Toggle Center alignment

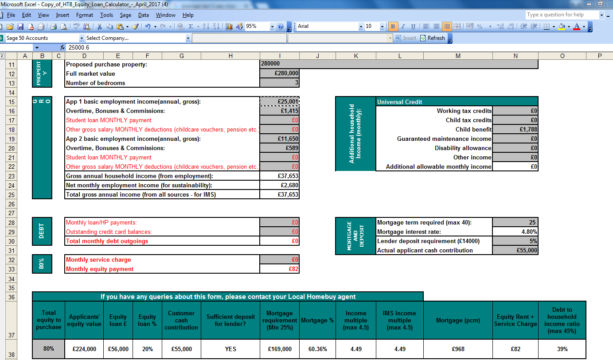pos(437,27)
